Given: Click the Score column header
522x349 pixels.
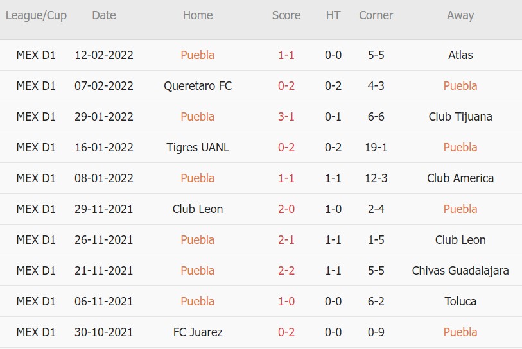Looking at the screenshot, I should point(286,15).
